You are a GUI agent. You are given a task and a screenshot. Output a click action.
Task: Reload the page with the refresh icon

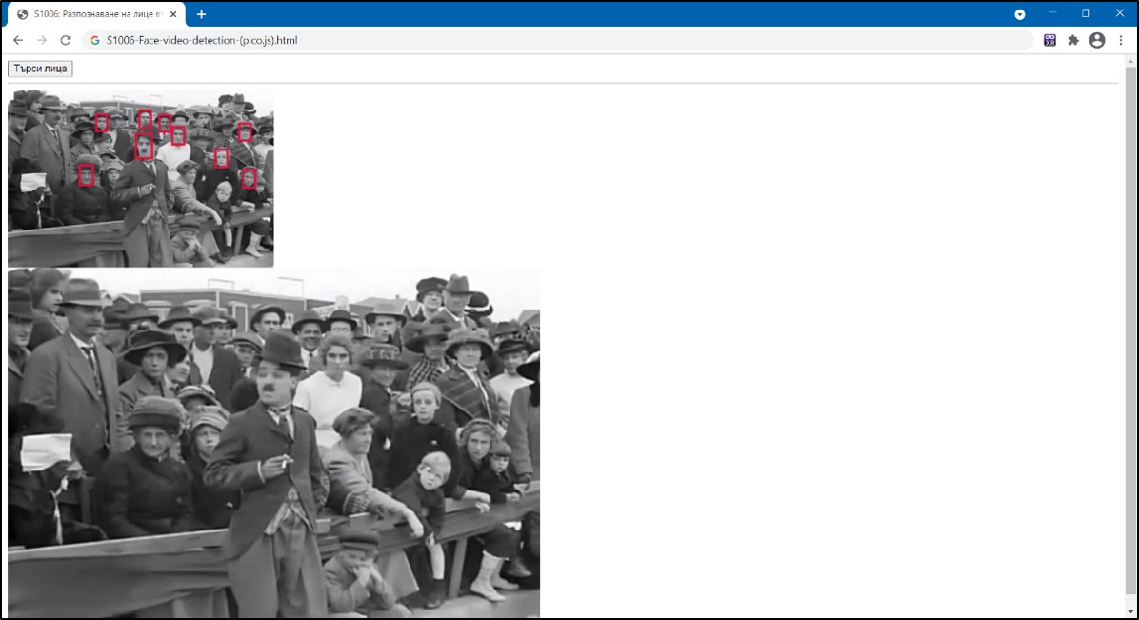[x=66, y=40]
